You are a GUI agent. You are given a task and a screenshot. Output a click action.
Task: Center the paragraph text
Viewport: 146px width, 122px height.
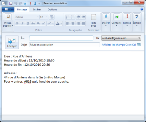click(73, 23)
